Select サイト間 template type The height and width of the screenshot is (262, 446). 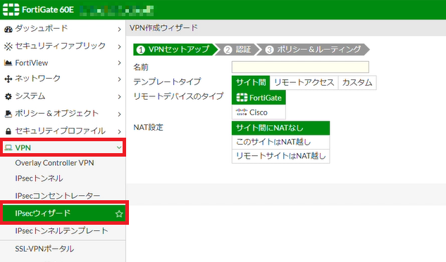pyautogui.click(x=251, y=82)
